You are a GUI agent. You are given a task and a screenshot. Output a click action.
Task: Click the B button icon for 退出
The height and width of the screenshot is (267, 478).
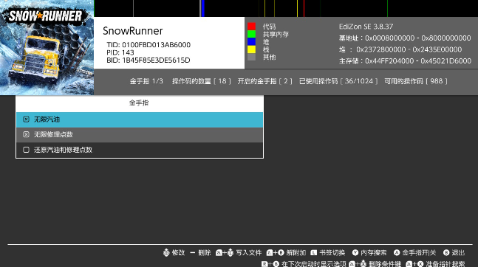(x=446, y=253)
